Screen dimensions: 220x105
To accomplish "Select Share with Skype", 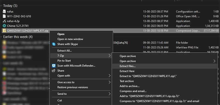I will pos(68,44).
